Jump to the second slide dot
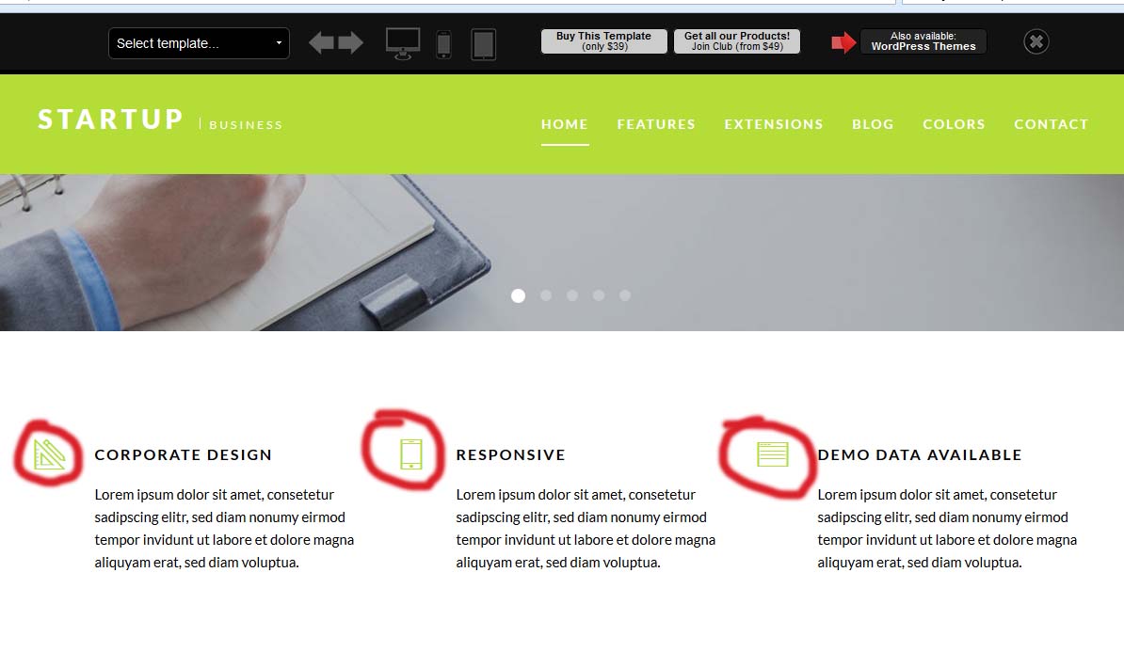This screenshot has width=1124, height=652. pyautogui.click(x=546, y=295)
